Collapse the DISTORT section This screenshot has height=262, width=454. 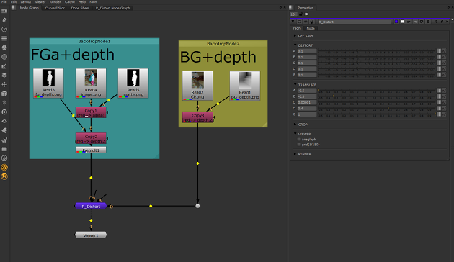295,45
